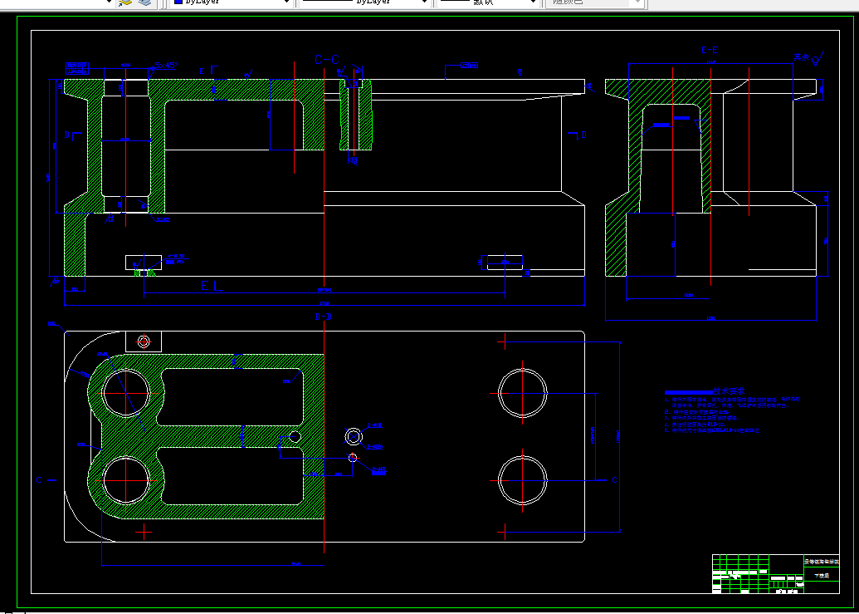Select the 5×45° chamfer annotation
This screenshot has height=614, width=859.
pos(166,65)
